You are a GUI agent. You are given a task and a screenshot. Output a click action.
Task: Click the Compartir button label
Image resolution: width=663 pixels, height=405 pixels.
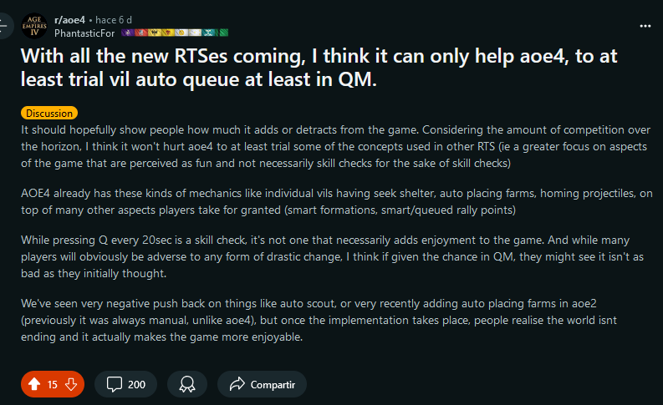(x=273, y=385)
